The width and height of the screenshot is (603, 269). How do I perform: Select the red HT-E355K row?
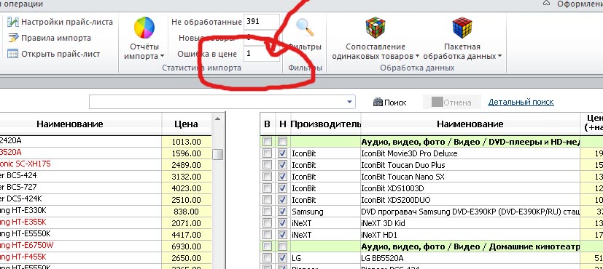pos(80,222)
